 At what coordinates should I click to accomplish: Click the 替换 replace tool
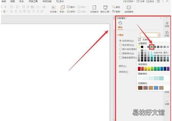(116, 11)
